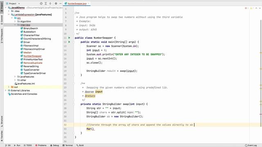The image size is (262, 147).
Task: Select NumberSwapper in project tree
Action: [32, 56]
